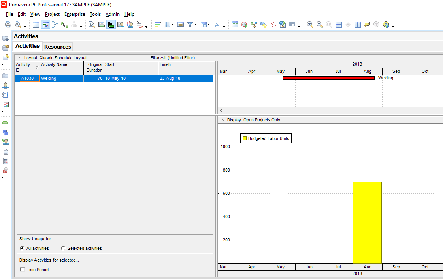
Task: Click the Start column header
Action: (131, 68)
